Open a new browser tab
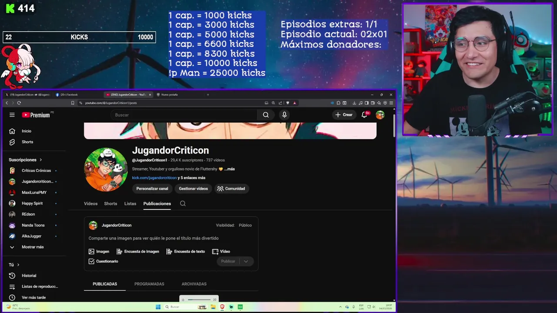This screenshot has width=557, height=313. coord(208,94)
